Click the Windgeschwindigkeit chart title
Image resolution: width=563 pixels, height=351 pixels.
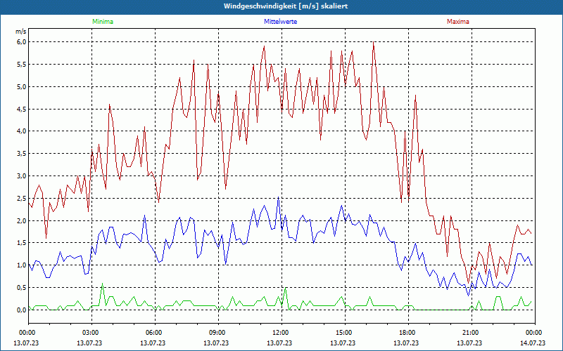pyautogui.click(x=286, y=6)
